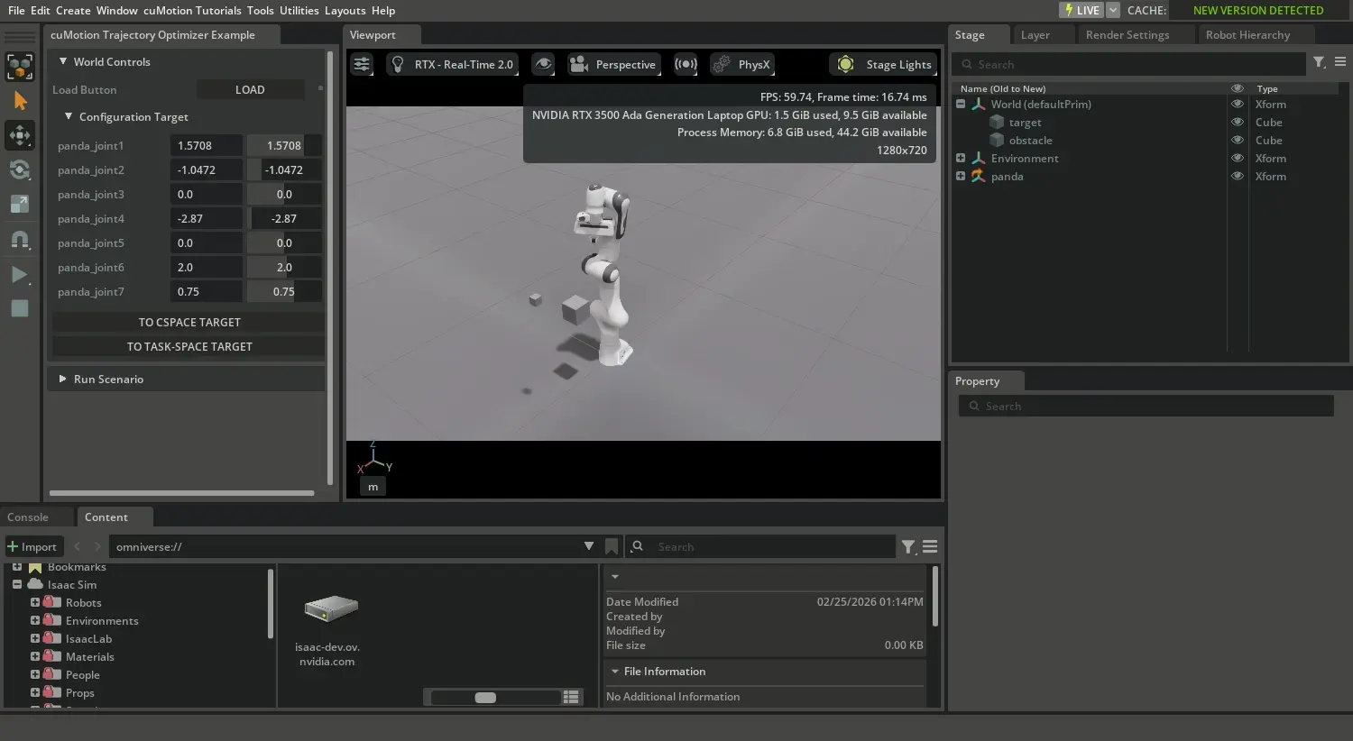Click the TO CSPACE TARGET button
Image resolution: width=1353 pixels, height=741 pixels.
[x=189, y=322]
